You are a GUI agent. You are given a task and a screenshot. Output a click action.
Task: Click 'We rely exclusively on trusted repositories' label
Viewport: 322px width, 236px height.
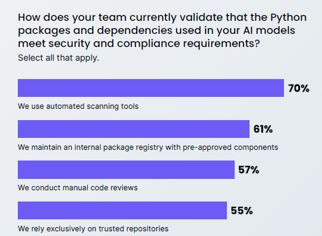[93, 229]
